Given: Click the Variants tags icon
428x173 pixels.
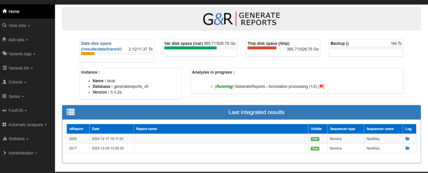Looking at the screenshot, I should [x=5, y=54].
